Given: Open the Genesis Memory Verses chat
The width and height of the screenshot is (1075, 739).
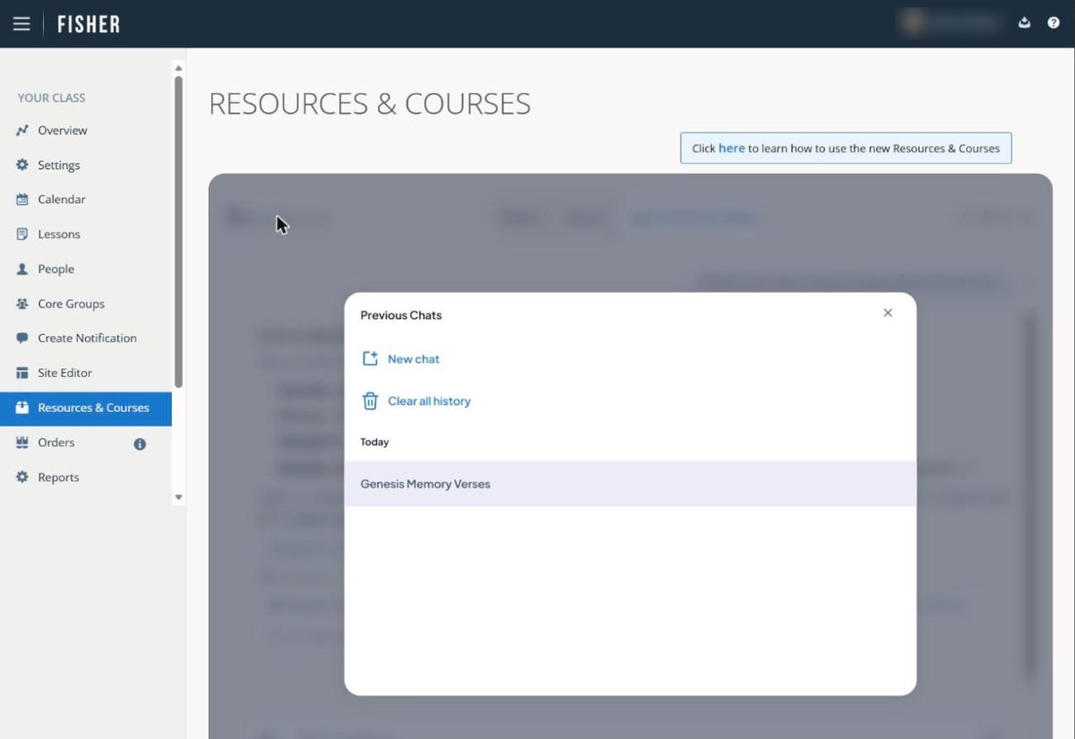Looking at the screenshot, I should pyautogui.click(x=631, y=484).
